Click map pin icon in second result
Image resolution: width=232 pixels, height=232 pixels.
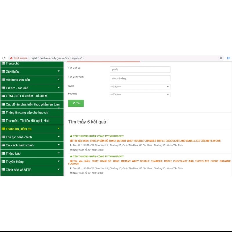click(x=71, y=168)
